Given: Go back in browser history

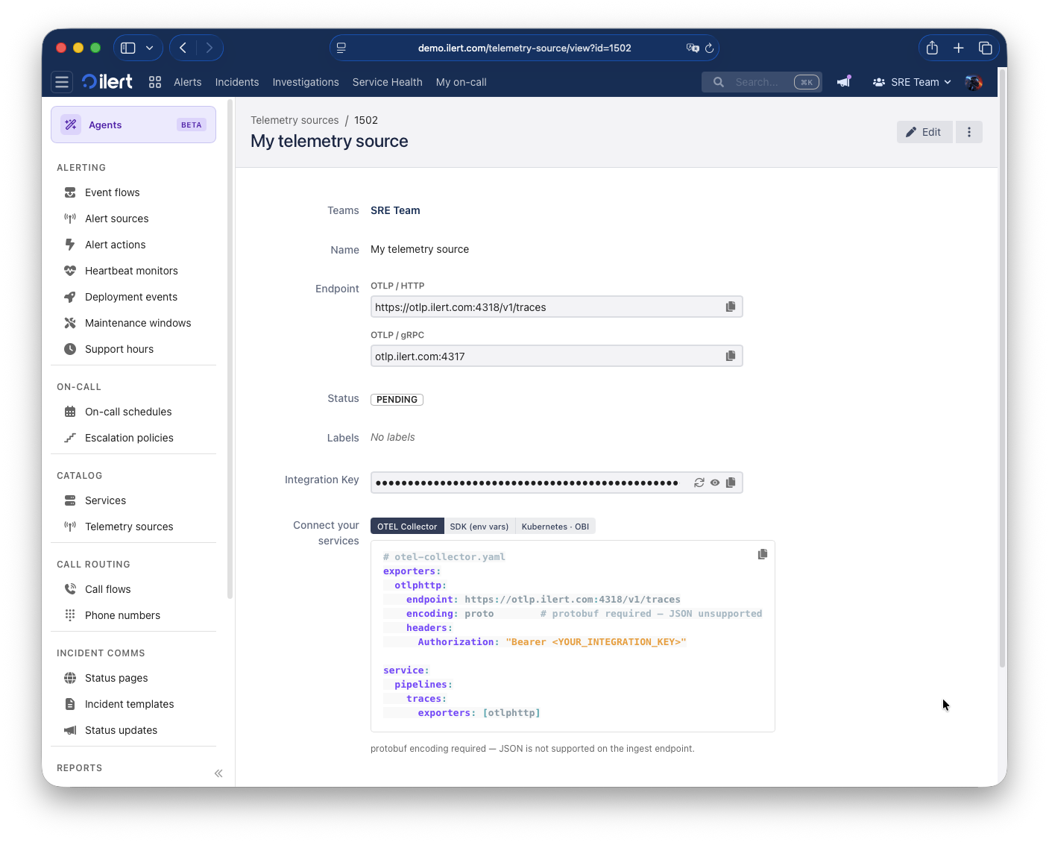Looking at the screenshot, I should 183,48.
